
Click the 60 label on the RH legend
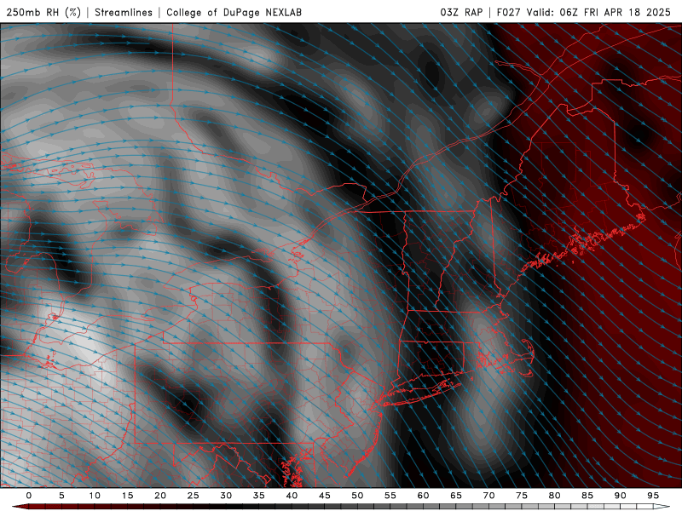[x=423, y=496]
